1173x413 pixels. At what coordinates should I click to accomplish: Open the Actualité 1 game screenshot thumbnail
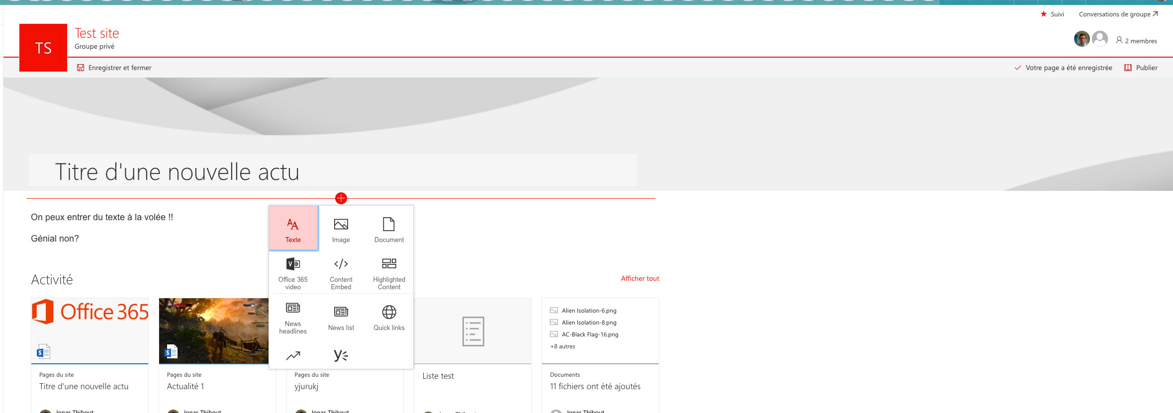(x=214, y=330)
